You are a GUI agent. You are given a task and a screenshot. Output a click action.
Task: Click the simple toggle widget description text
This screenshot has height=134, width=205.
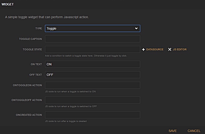coord(47,17)
